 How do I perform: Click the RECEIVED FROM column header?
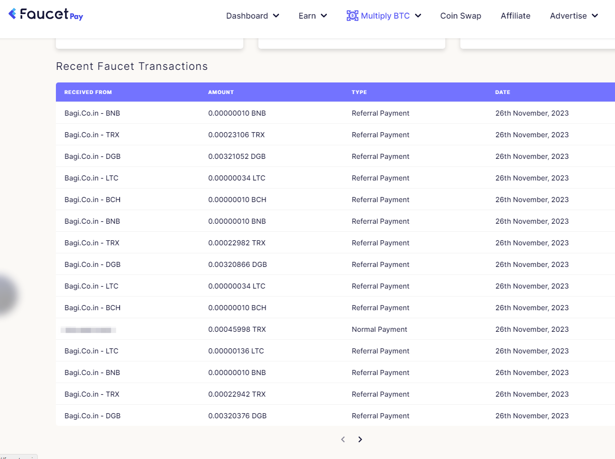pyautogui.click(x=88, y=92)
